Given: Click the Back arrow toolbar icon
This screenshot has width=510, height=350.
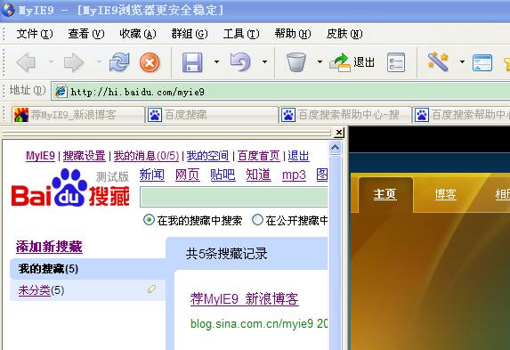Looking at the screenshot, I should (27, 62).
